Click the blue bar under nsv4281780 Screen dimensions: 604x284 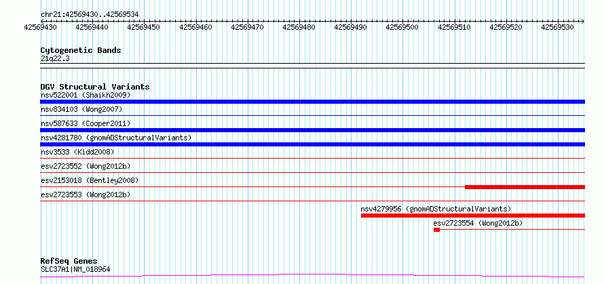tap(312, 144)
